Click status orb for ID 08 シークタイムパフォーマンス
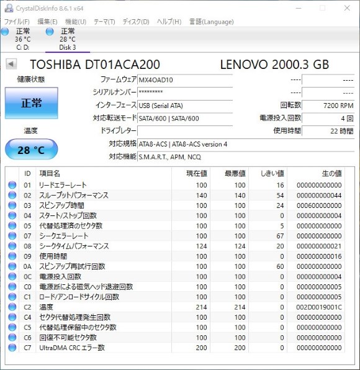 12,246
